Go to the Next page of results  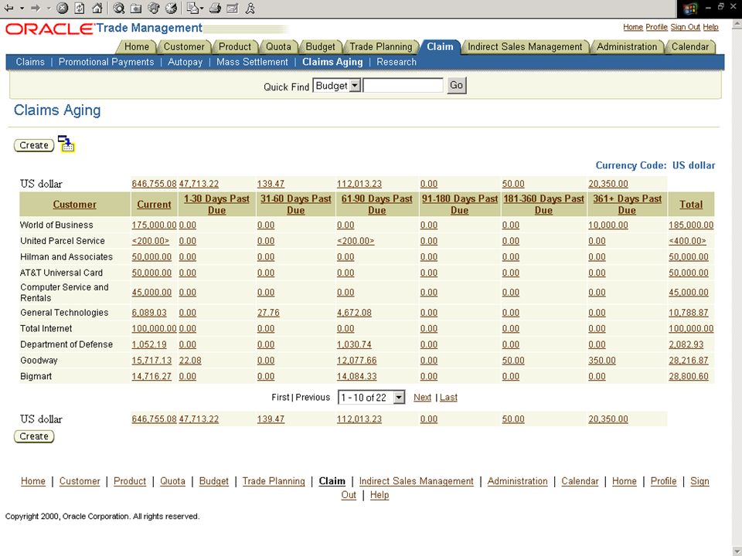(x=422, y=398)
